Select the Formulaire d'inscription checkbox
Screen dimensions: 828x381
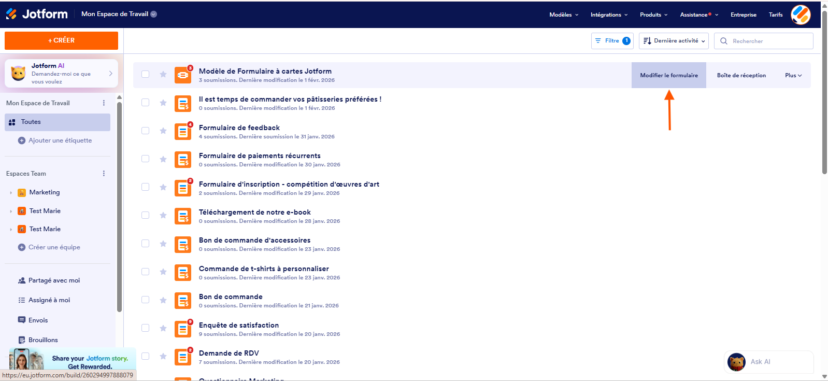pos(146,187)
